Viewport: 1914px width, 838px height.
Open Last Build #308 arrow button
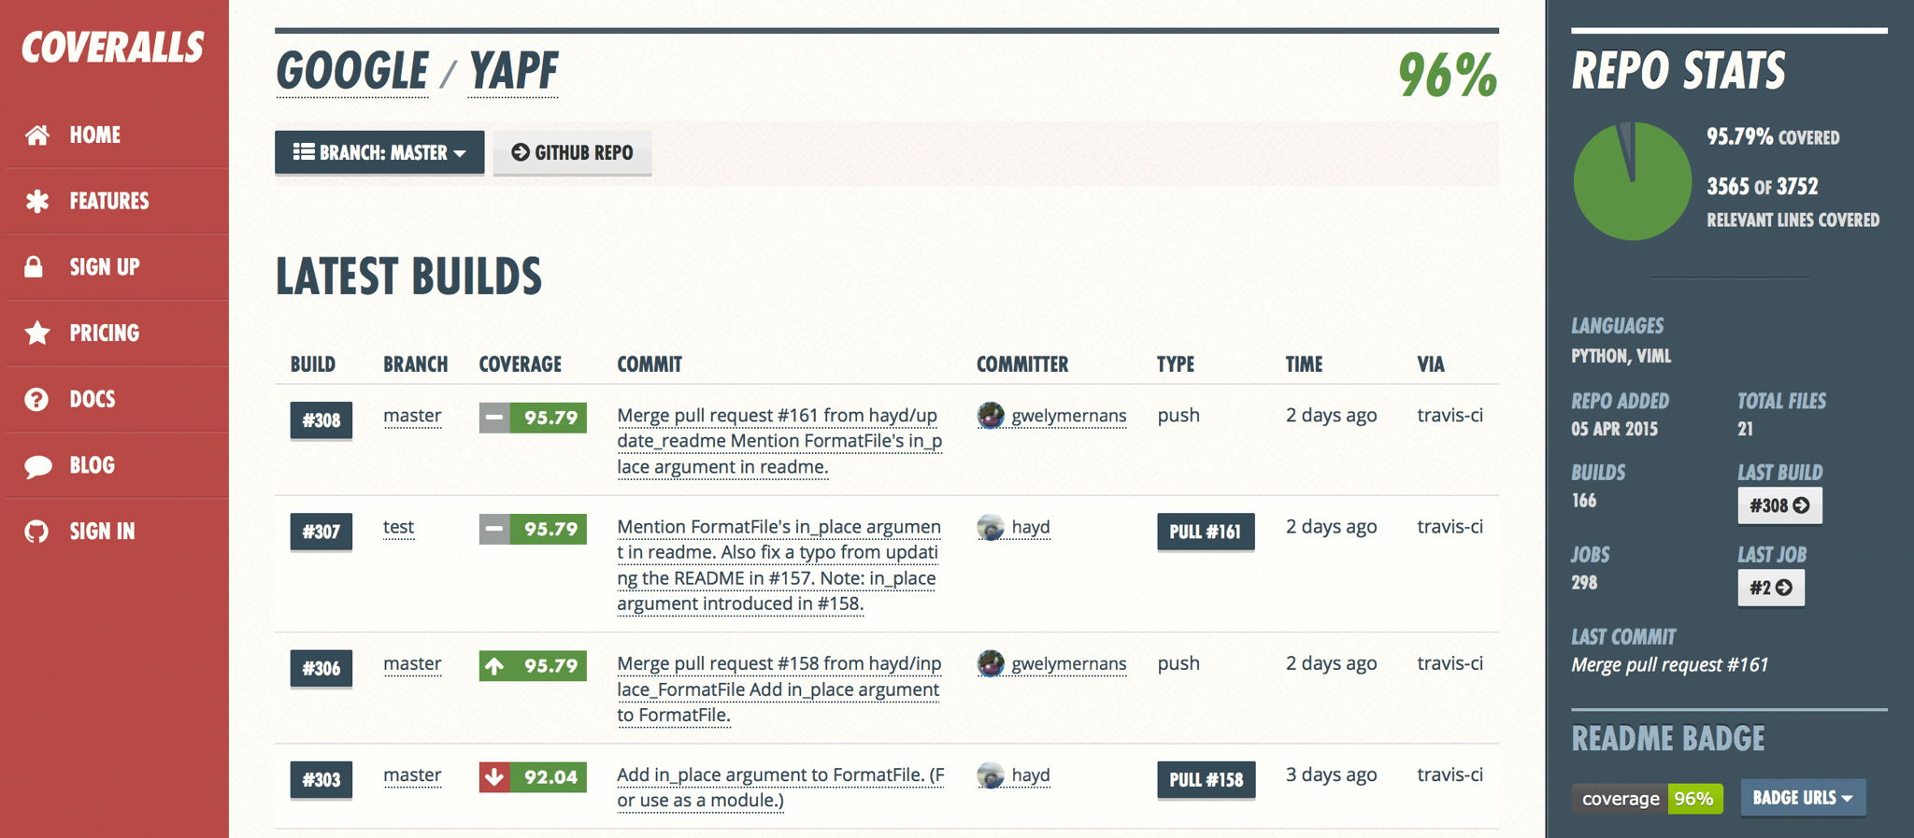(1779, 505)
